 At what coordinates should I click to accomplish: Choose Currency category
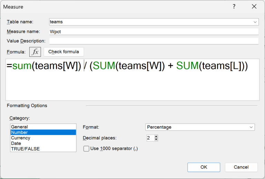21,138
